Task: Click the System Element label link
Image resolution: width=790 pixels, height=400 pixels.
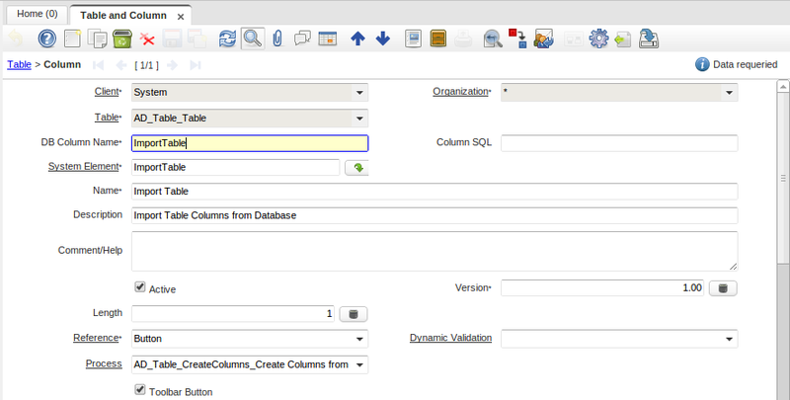Action: click(84, 167)
